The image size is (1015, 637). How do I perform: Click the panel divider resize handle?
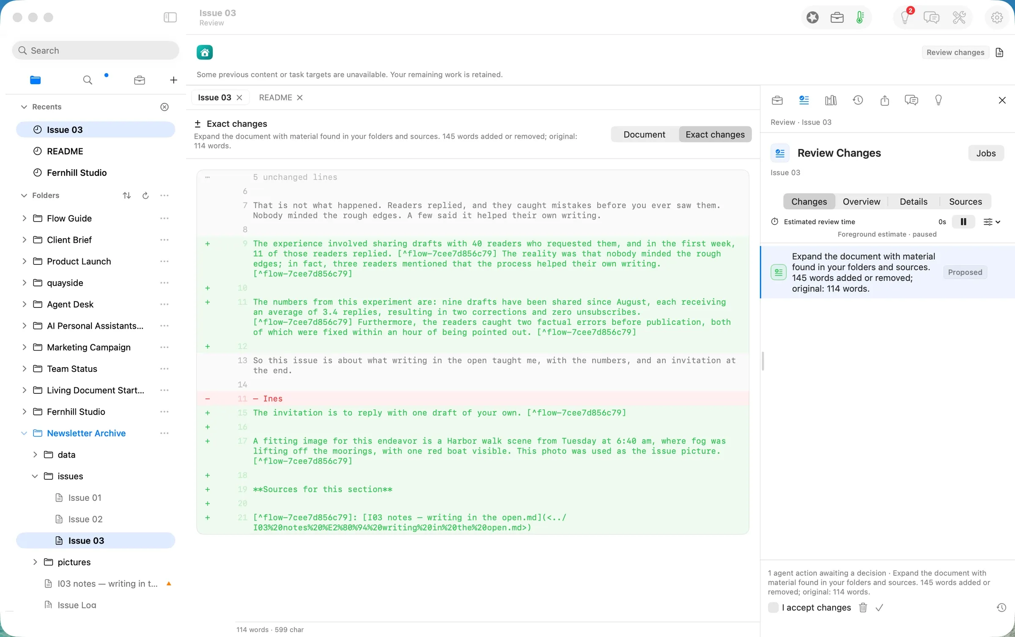point(763,361)
